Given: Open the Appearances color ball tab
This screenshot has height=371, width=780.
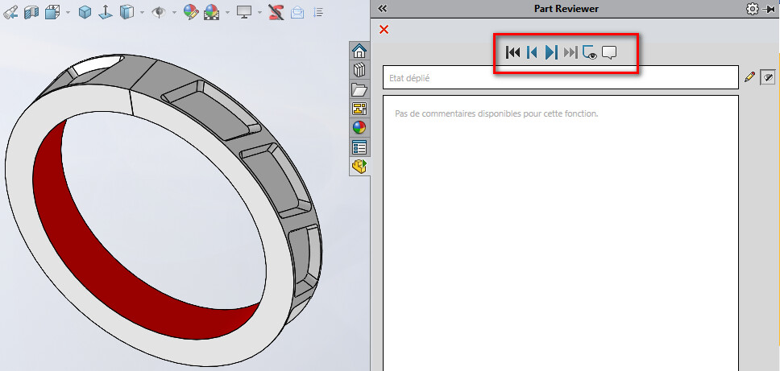Looking at the screenshot, I should 359,128.
